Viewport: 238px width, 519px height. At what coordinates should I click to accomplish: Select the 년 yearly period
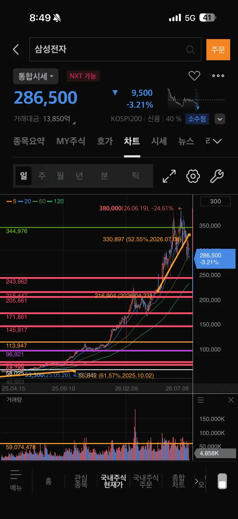(x=79, y=176)
